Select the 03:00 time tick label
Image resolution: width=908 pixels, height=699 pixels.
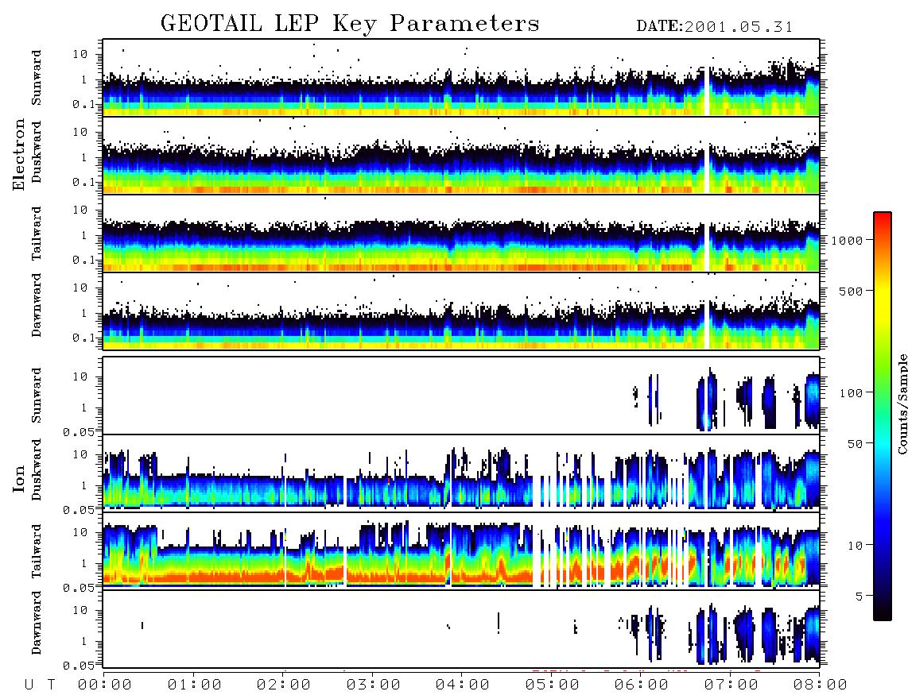click(373, 685)
